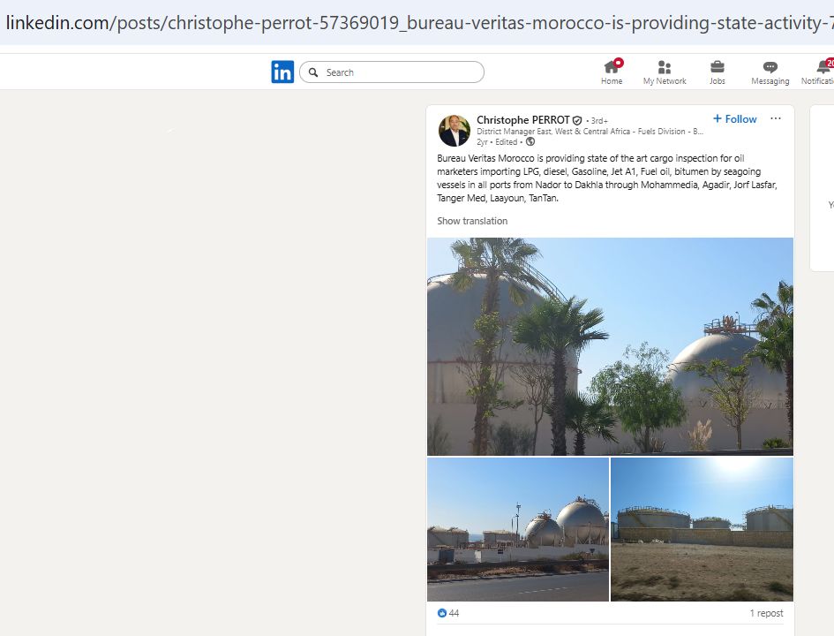Click Show translation link
Image resolution: width=834 pixels, height=636 pixels.
point(472,221)
